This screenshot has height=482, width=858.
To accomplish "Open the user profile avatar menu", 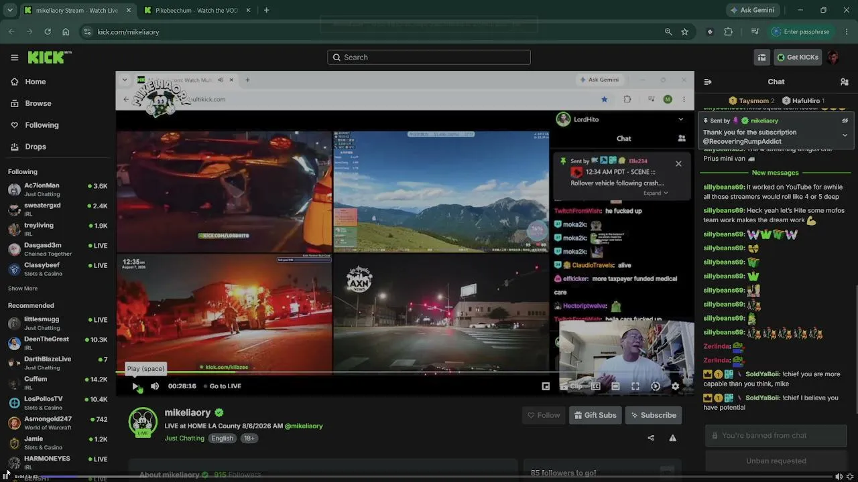I will (833, 58).
